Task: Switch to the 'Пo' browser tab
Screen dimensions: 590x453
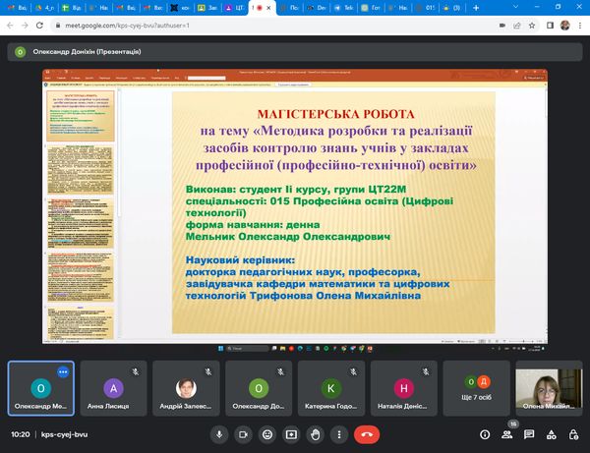Action: pyautogui.click(x=306, y=7)
